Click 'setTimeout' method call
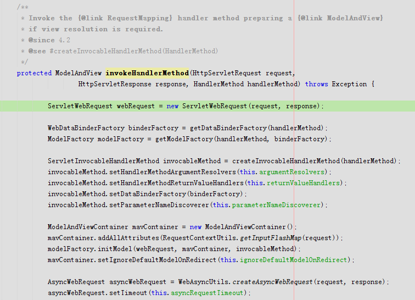Screen dimensions: 415x300 128,293
